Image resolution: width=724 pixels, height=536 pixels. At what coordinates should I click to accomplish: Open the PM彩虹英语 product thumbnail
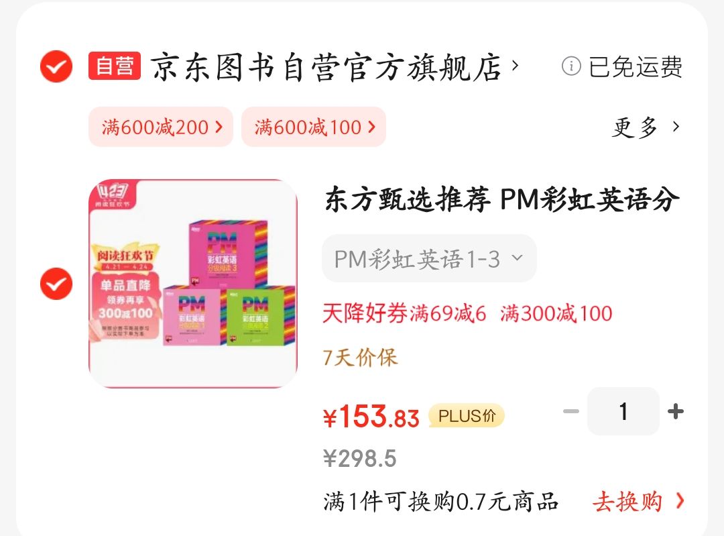point(193,283)
